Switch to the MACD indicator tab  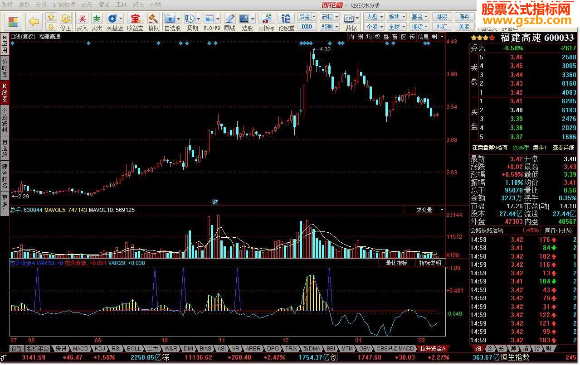pos(81,349)
